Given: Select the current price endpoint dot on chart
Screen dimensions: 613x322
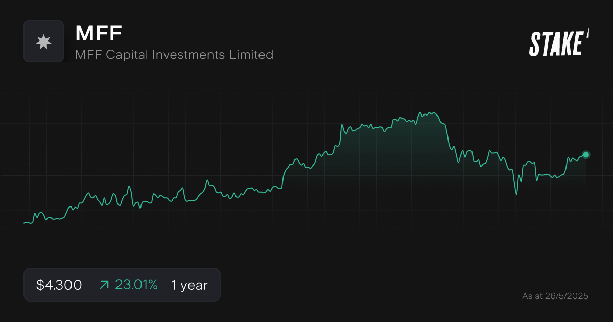Looking at the screenshot, I should [585, 155].
